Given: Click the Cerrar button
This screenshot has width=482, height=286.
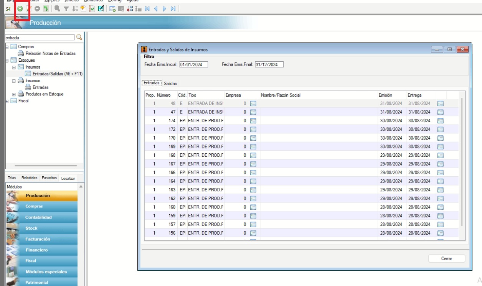Looking at the screenshot, I should coord(447,258).
